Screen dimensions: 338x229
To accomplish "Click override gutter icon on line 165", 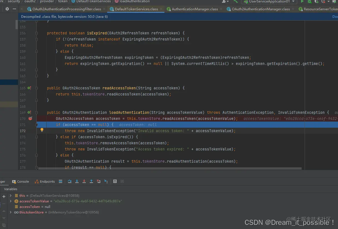I will 29,88.
